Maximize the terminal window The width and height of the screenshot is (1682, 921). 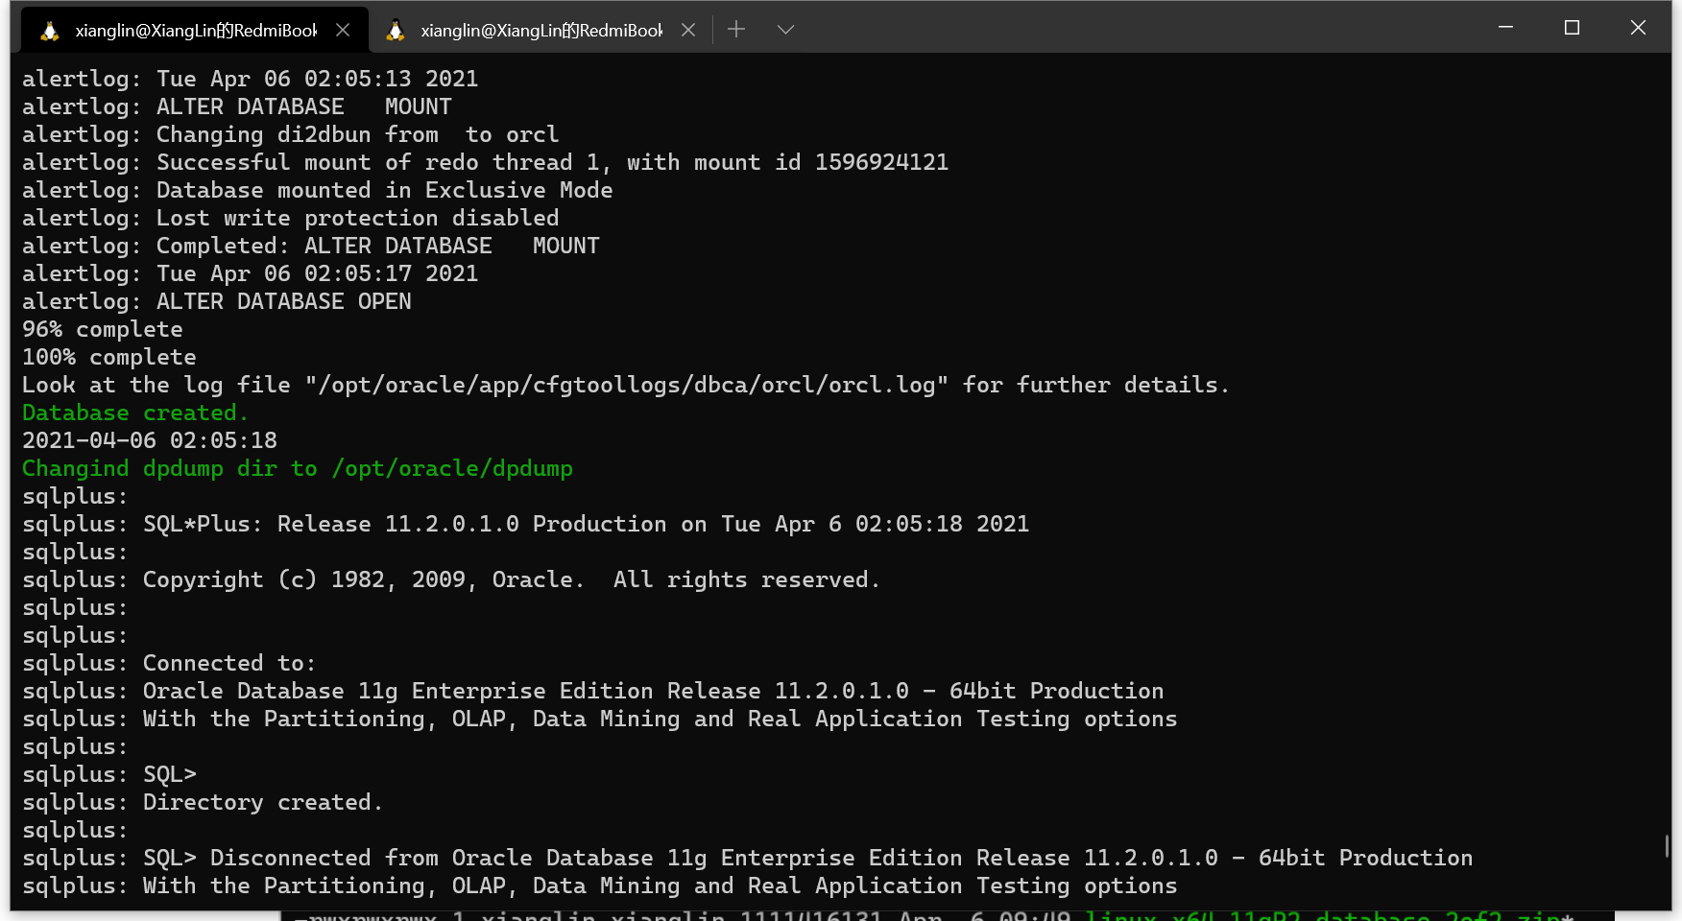click(1572, 28)
